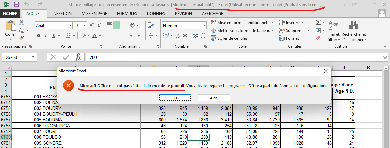Toggle underline S formatting
Screen dimensions: 390x148
point(53,36)
